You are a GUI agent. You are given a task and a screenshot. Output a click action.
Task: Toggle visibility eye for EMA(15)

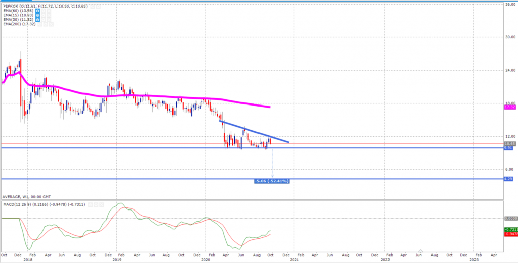click(x=37, y=15)
